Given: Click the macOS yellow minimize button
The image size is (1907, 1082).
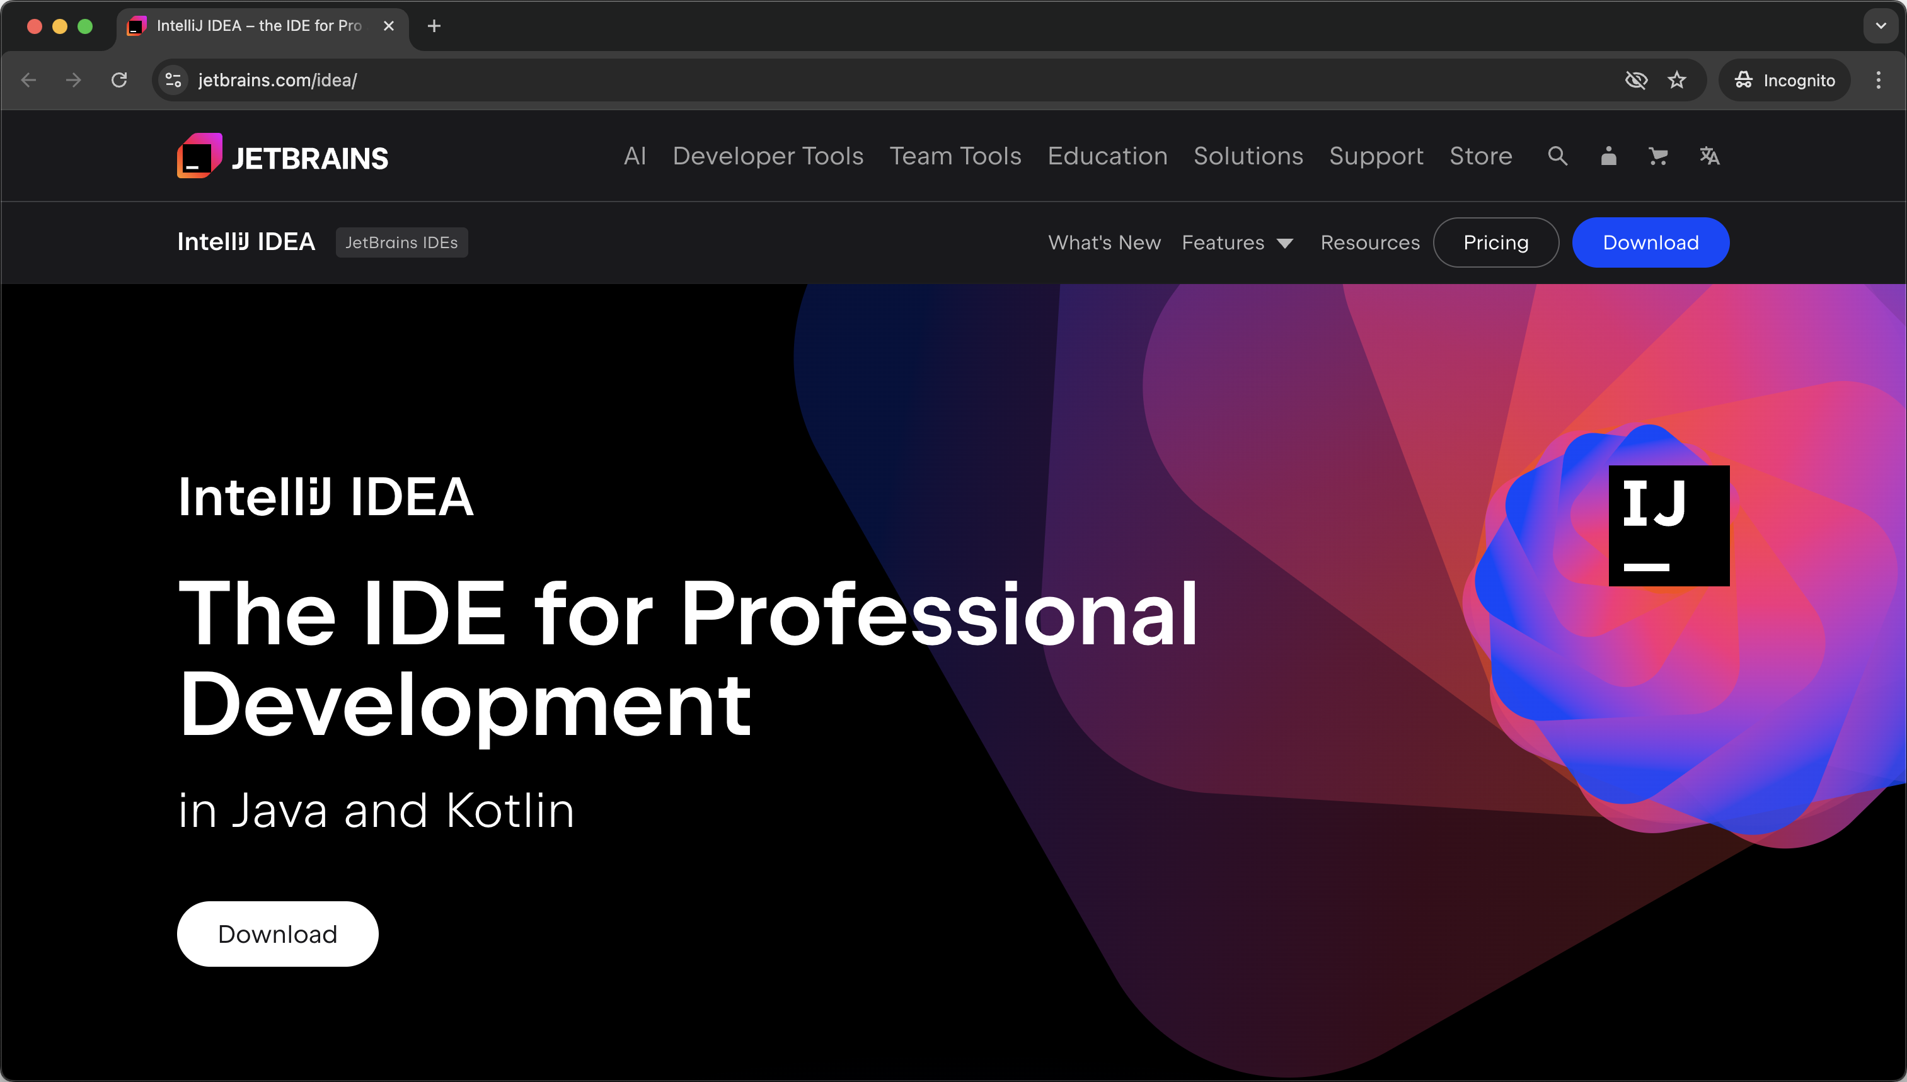Looking at the screenshot, I should pos(60,26).
